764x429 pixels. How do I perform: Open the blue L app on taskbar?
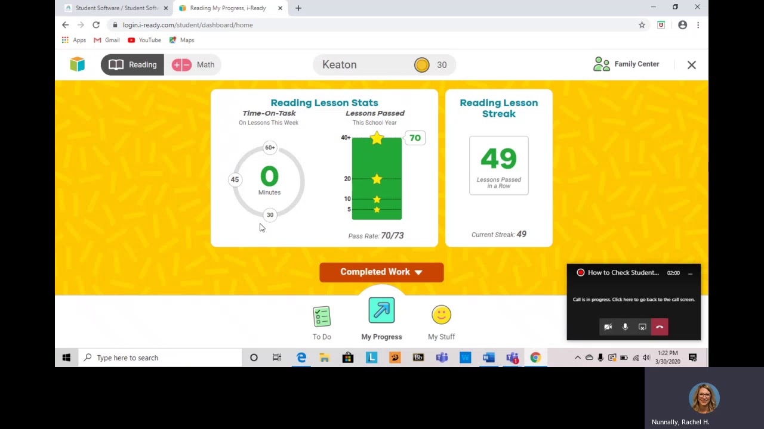pos(371,357)
